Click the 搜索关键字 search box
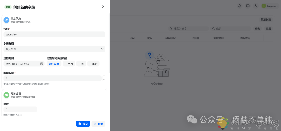The height and width of the screenshot is (131, 281). point(188,29)
